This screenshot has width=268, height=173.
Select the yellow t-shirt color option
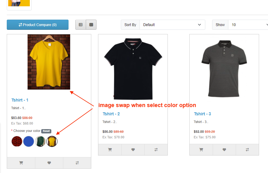point(52,141)
